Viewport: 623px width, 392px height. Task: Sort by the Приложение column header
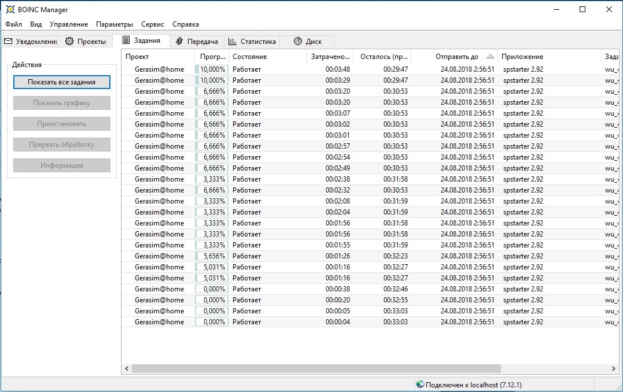click(x=550, y=57)
